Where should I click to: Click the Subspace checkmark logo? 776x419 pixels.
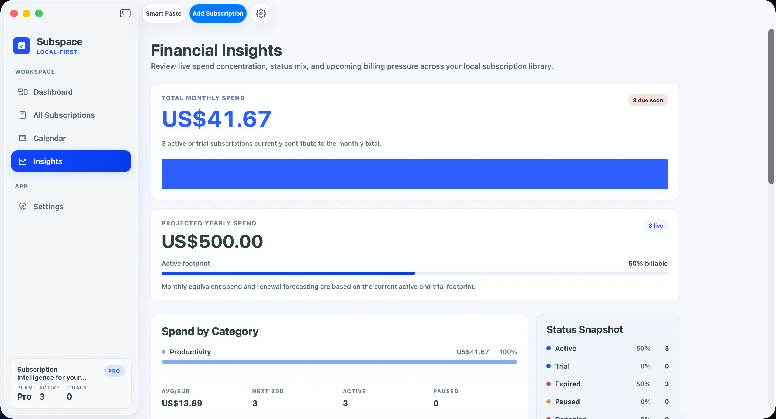click(21, 45)
